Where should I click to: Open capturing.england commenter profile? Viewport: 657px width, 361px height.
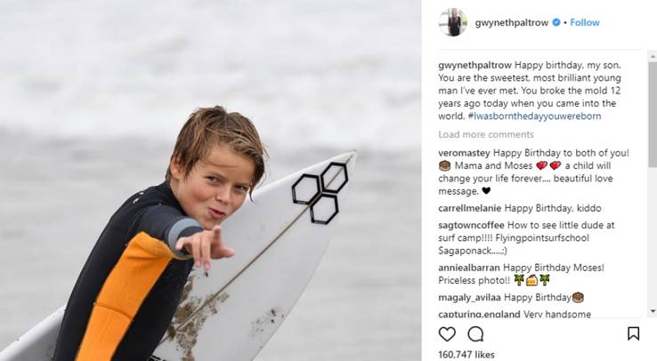479,314
